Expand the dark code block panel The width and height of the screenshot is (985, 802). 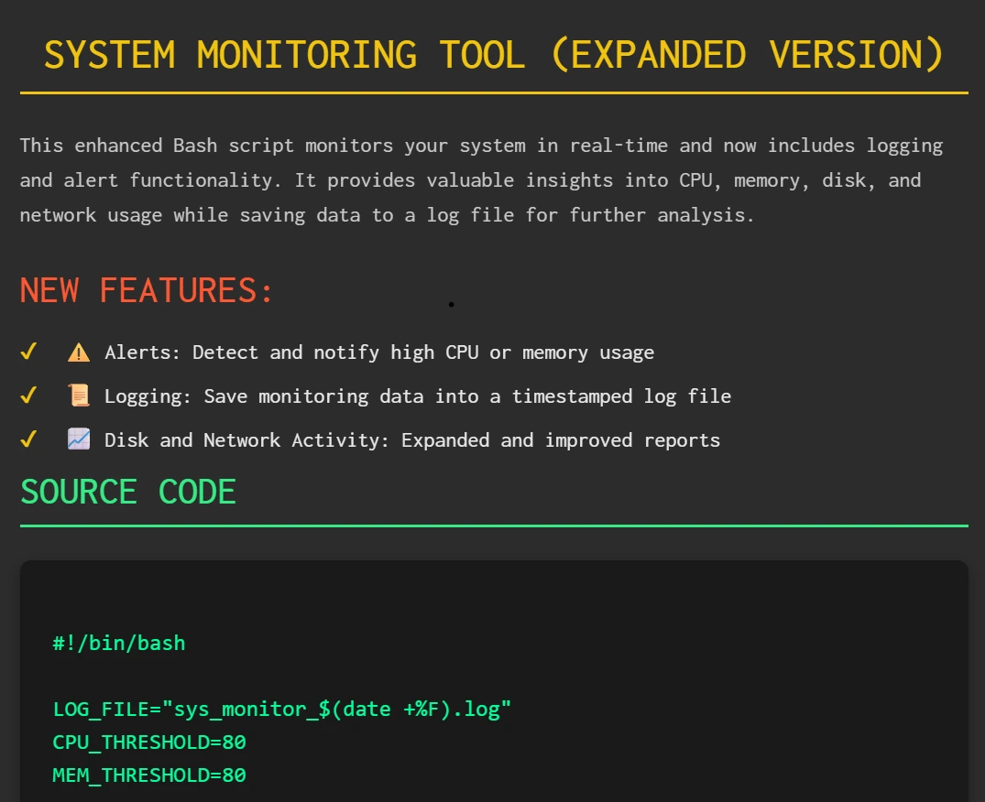493,681
